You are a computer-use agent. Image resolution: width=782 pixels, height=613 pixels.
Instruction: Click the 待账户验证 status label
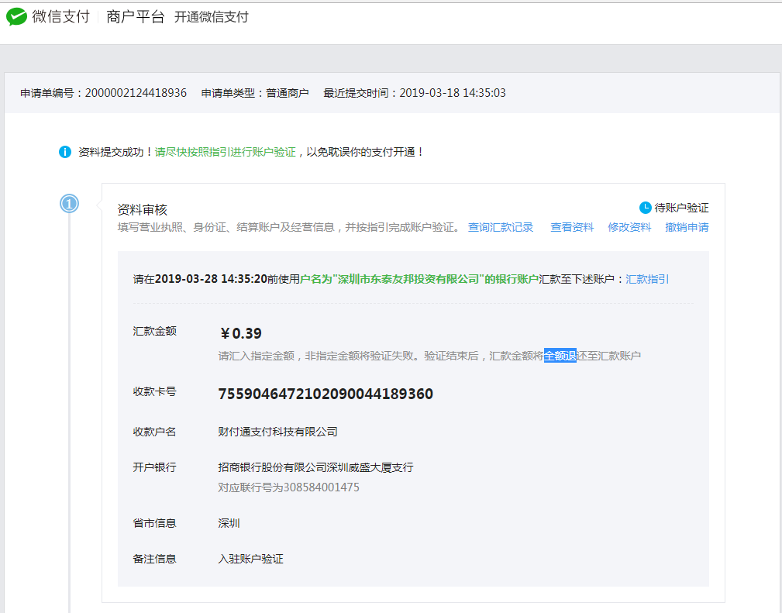[681, 208]
